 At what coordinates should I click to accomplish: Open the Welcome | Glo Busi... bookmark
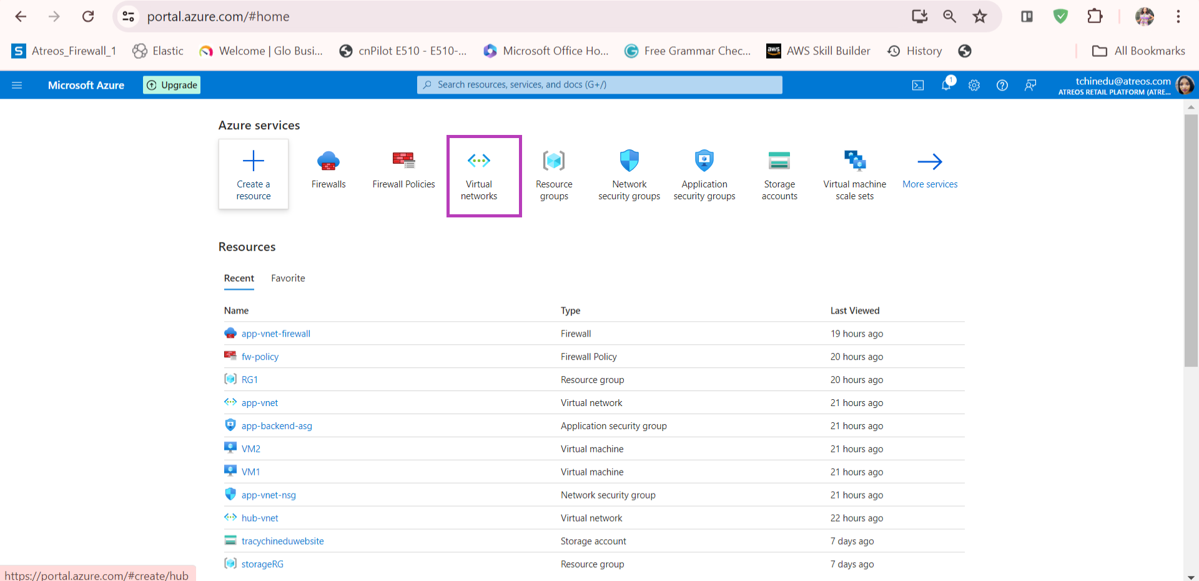tap(260, 51)
